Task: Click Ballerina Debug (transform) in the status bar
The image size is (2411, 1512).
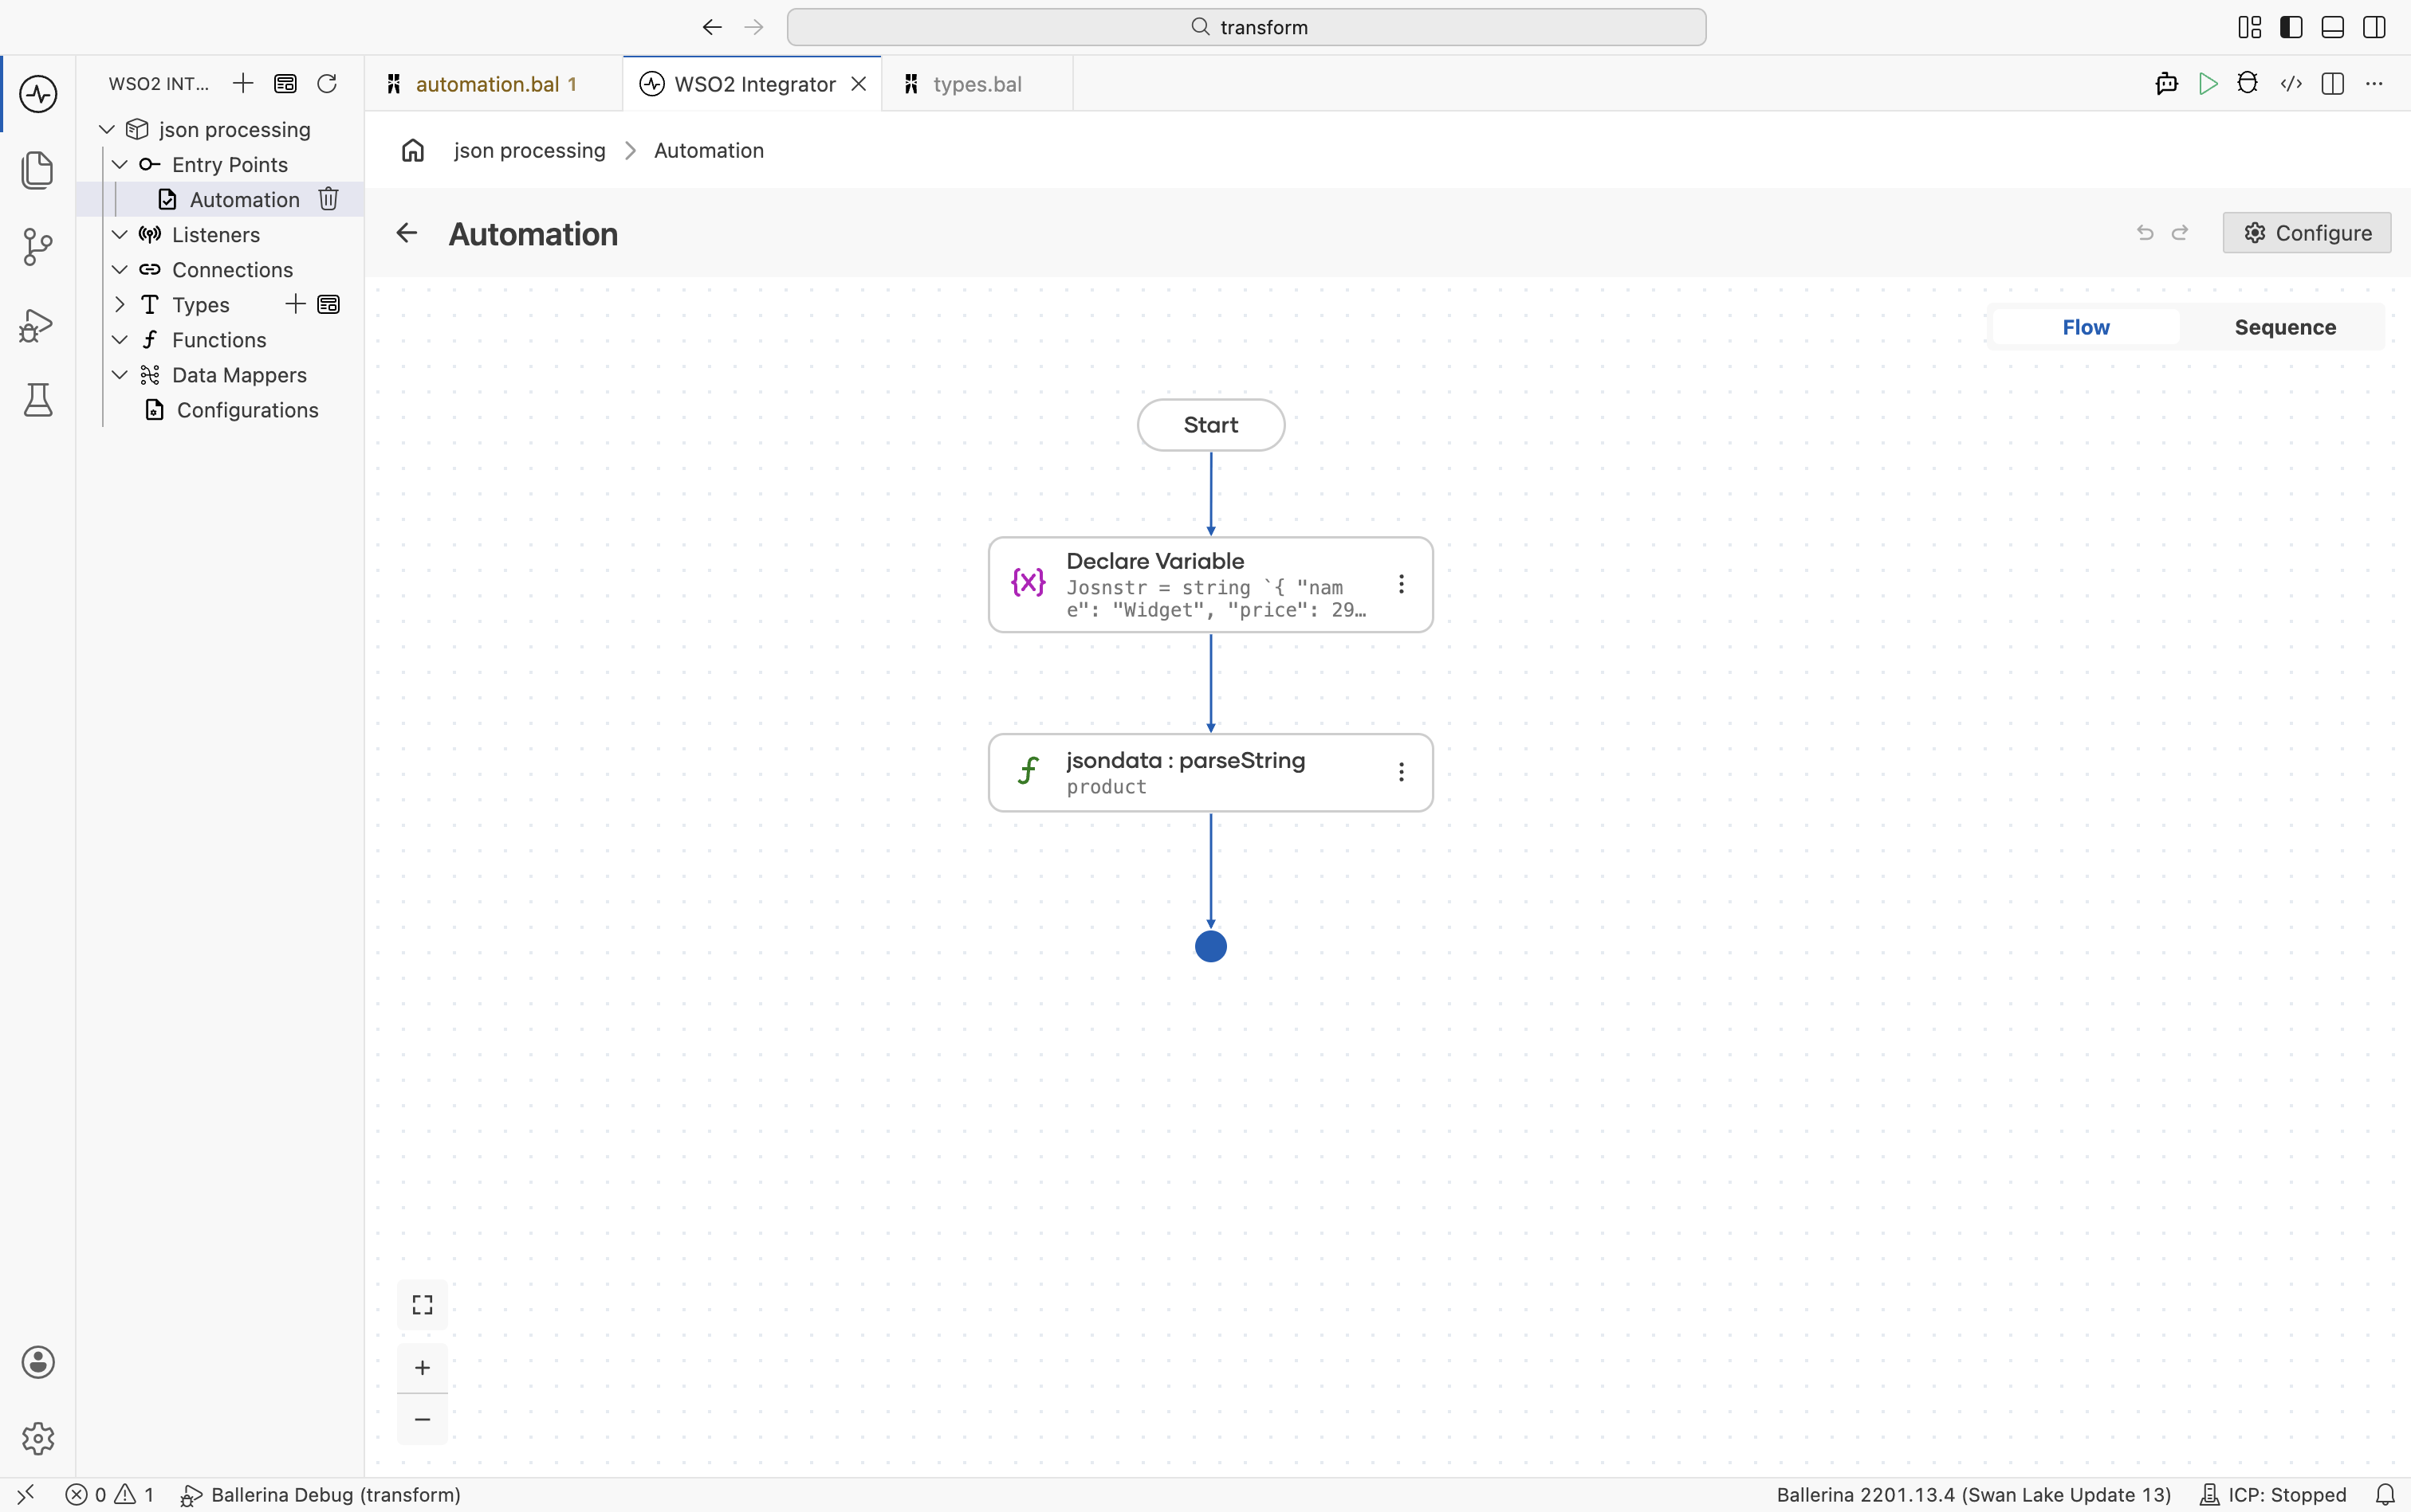Action: [x=321, y=1495]
